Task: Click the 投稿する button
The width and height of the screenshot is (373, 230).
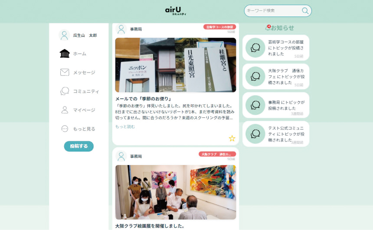Action: (x=79, y=146)
